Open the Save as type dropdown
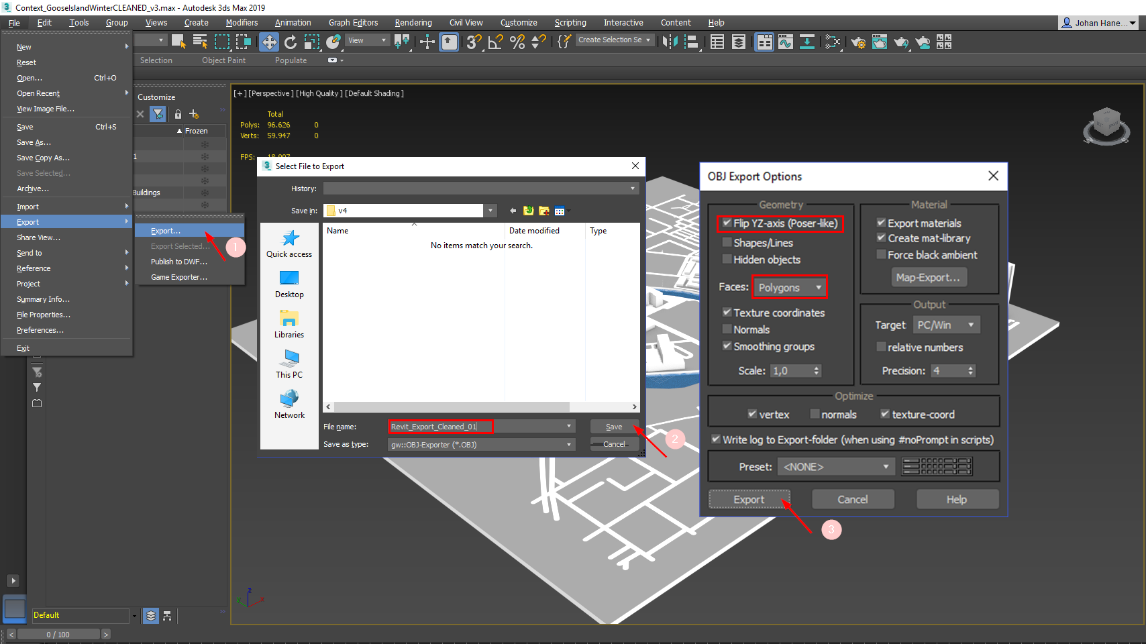 [481, 445]
